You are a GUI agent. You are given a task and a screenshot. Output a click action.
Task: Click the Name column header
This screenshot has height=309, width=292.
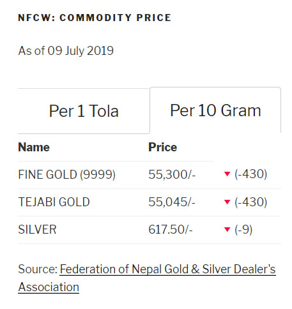(x=34, y=147)
